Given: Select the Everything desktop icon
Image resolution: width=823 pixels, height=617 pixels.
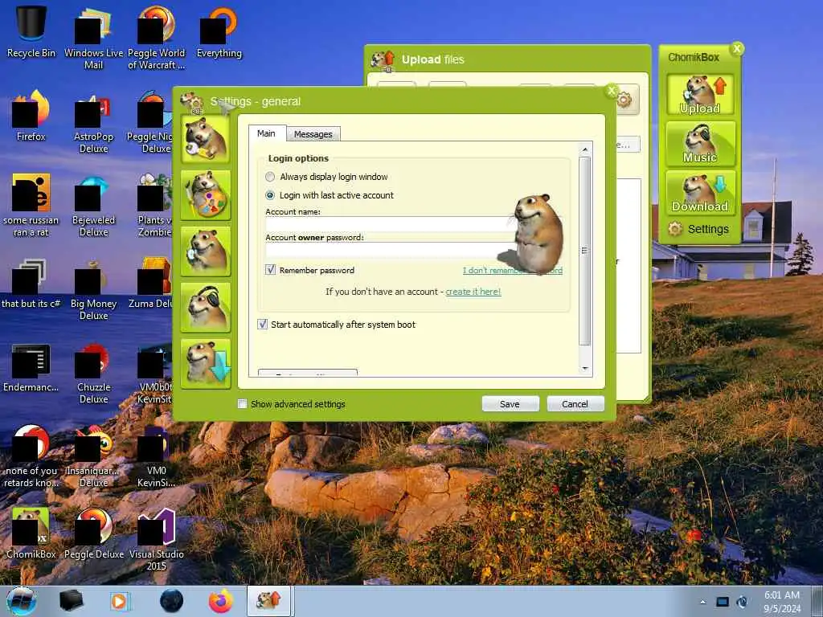Looking at the screenshot, I should 219,31.
